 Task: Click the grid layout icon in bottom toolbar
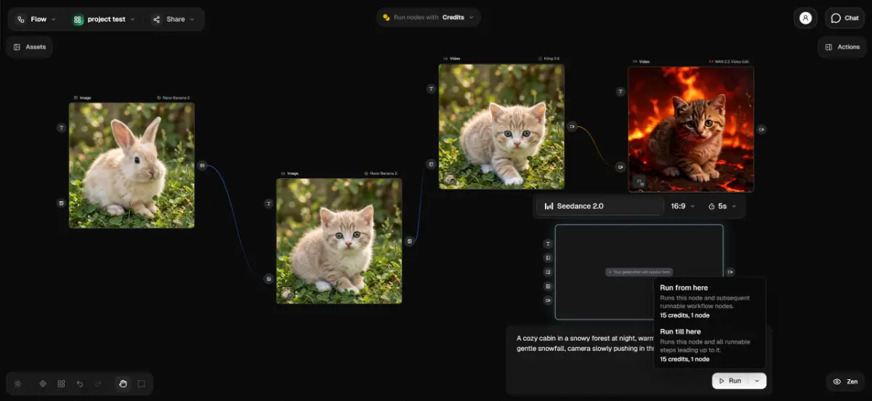[x=62, y=384]
